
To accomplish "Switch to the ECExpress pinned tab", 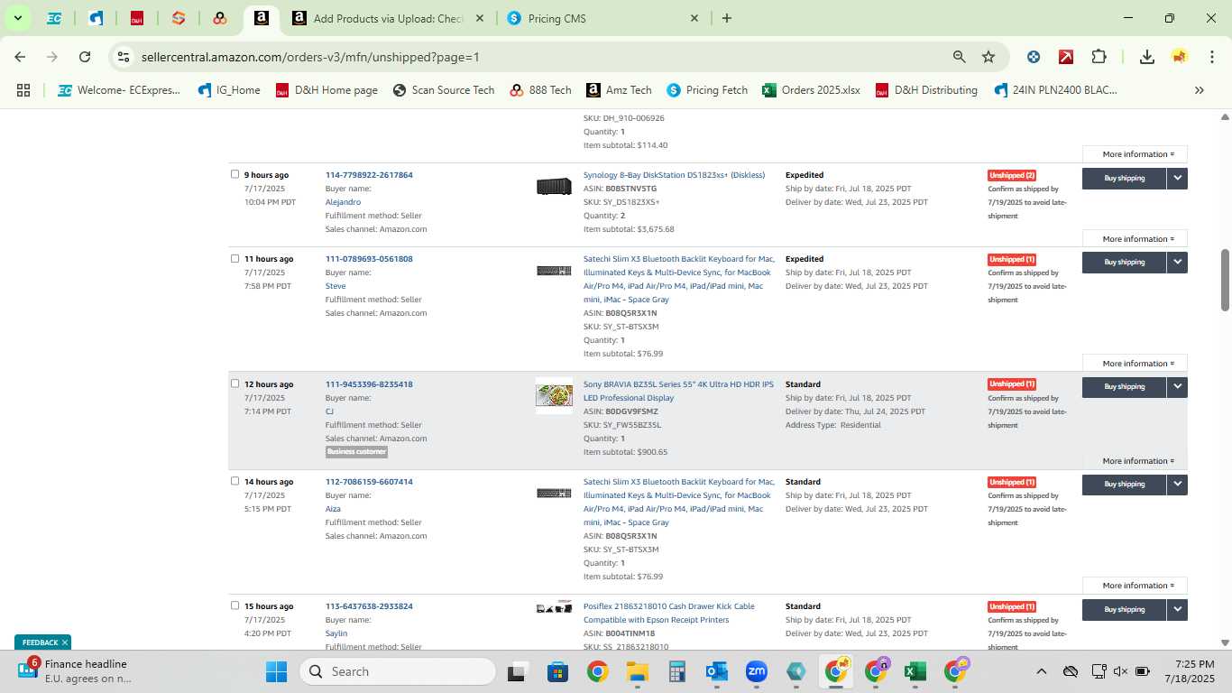I will (x=54, y=18).
